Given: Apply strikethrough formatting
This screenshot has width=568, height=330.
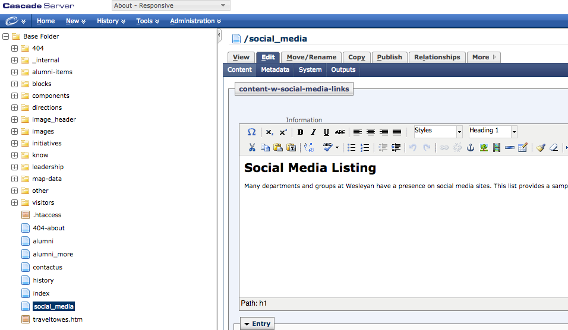Looking at the screenshot, I should click(340, 132).
